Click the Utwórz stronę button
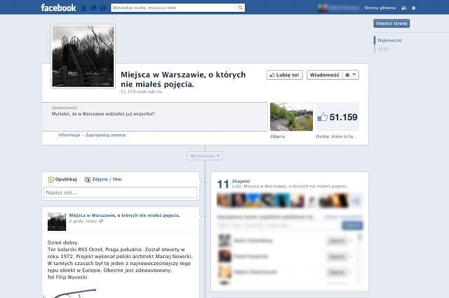449x298 pixels. (x=391, y=23)
